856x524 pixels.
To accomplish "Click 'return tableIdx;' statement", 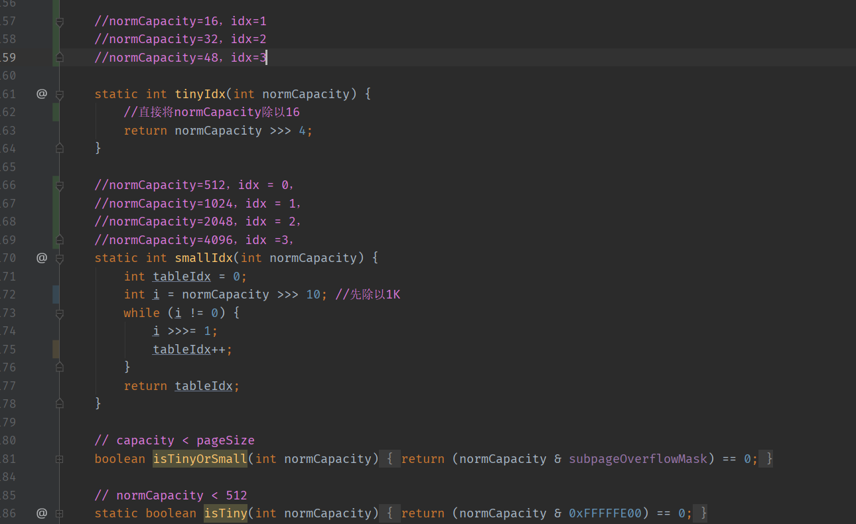I will [x=182, y=385].
